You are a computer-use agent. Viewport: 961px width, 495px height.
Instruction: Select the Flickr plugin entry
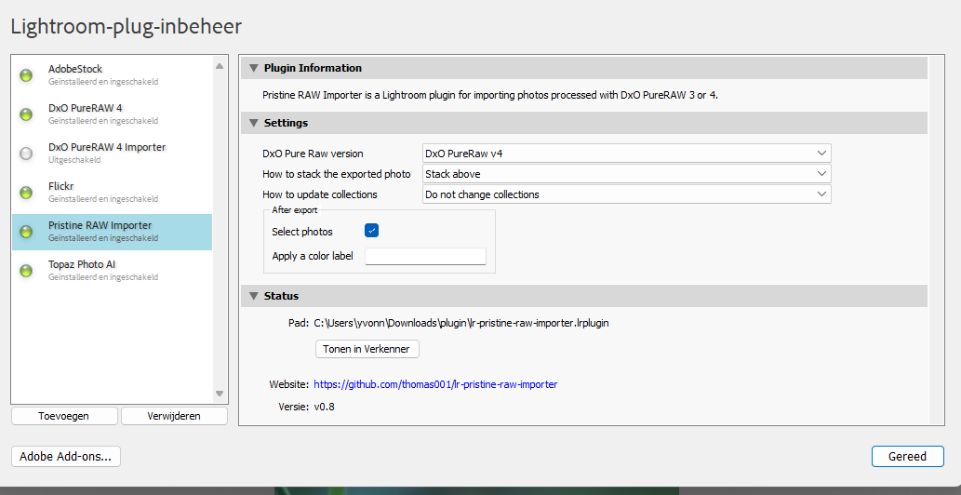[113, 193]
